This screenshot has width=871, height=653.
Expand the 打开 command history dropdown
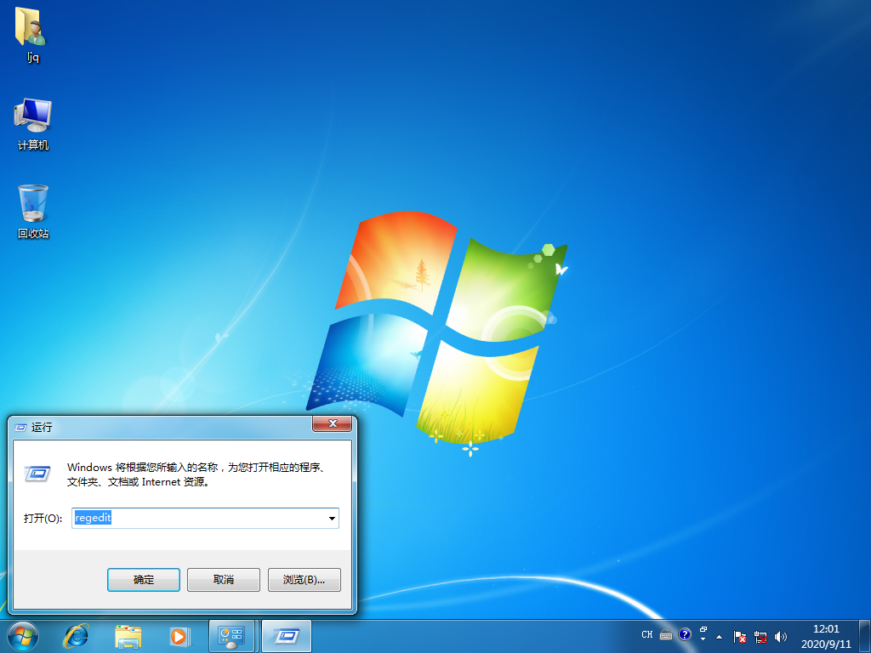click(332, 518)
